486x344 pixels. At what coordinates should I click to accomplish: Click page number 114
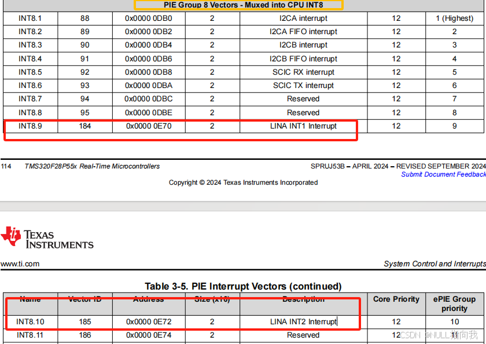6,166
